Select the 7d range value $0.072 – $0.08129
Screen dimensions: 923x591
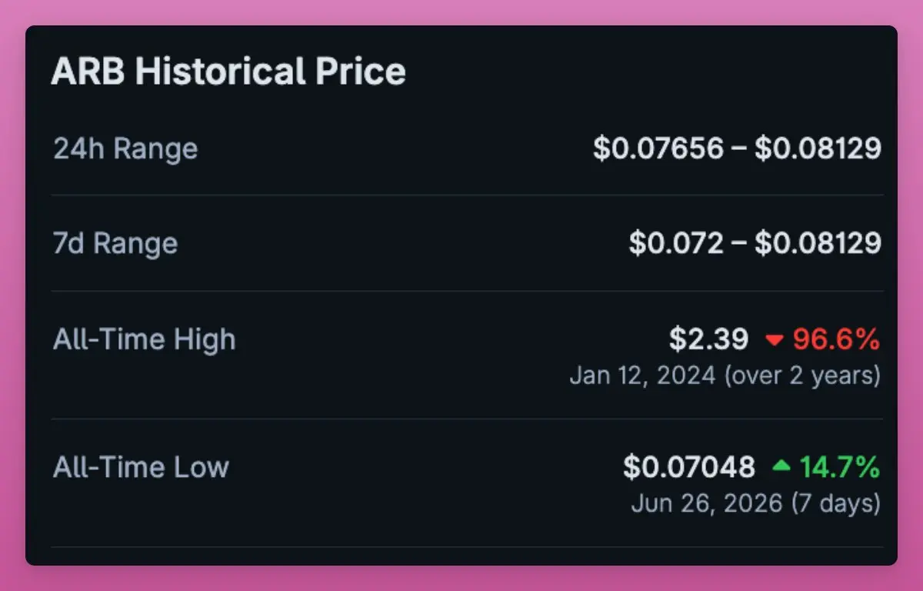pyautogui.click(x=755, y=243)
